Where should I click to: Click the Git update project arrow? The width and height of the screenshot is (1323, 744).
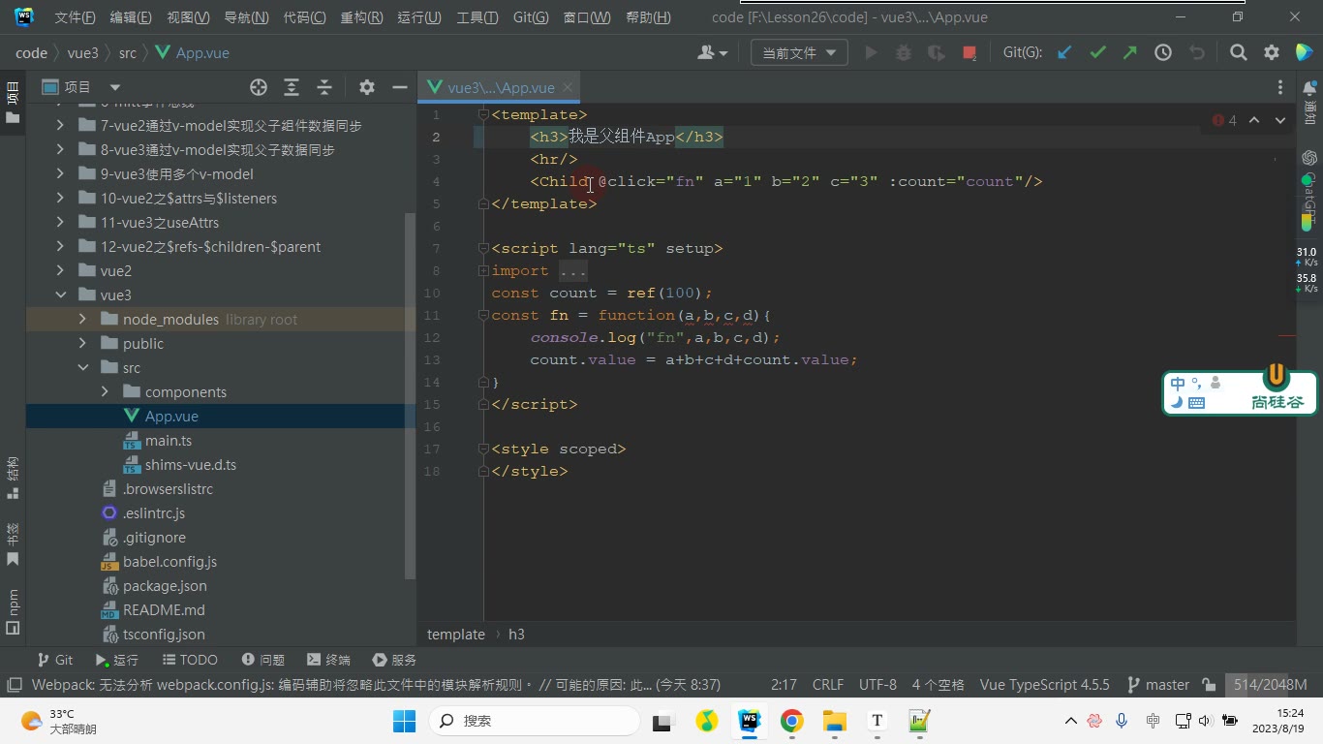coord(1064,53)
